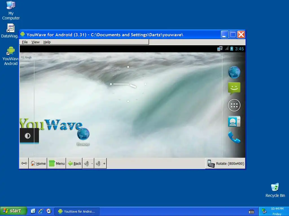The width and height of the screenshot is (289, 216).
Task: Raise volume with the speaker plus button
Action: coord(100,163)
